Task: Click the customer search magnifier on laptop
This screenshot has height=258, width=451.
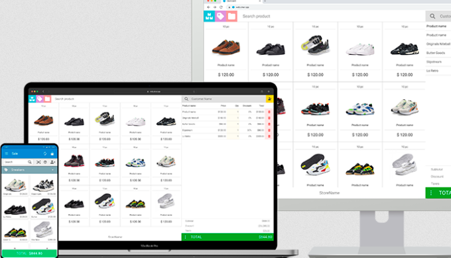Action: point(186,99)
